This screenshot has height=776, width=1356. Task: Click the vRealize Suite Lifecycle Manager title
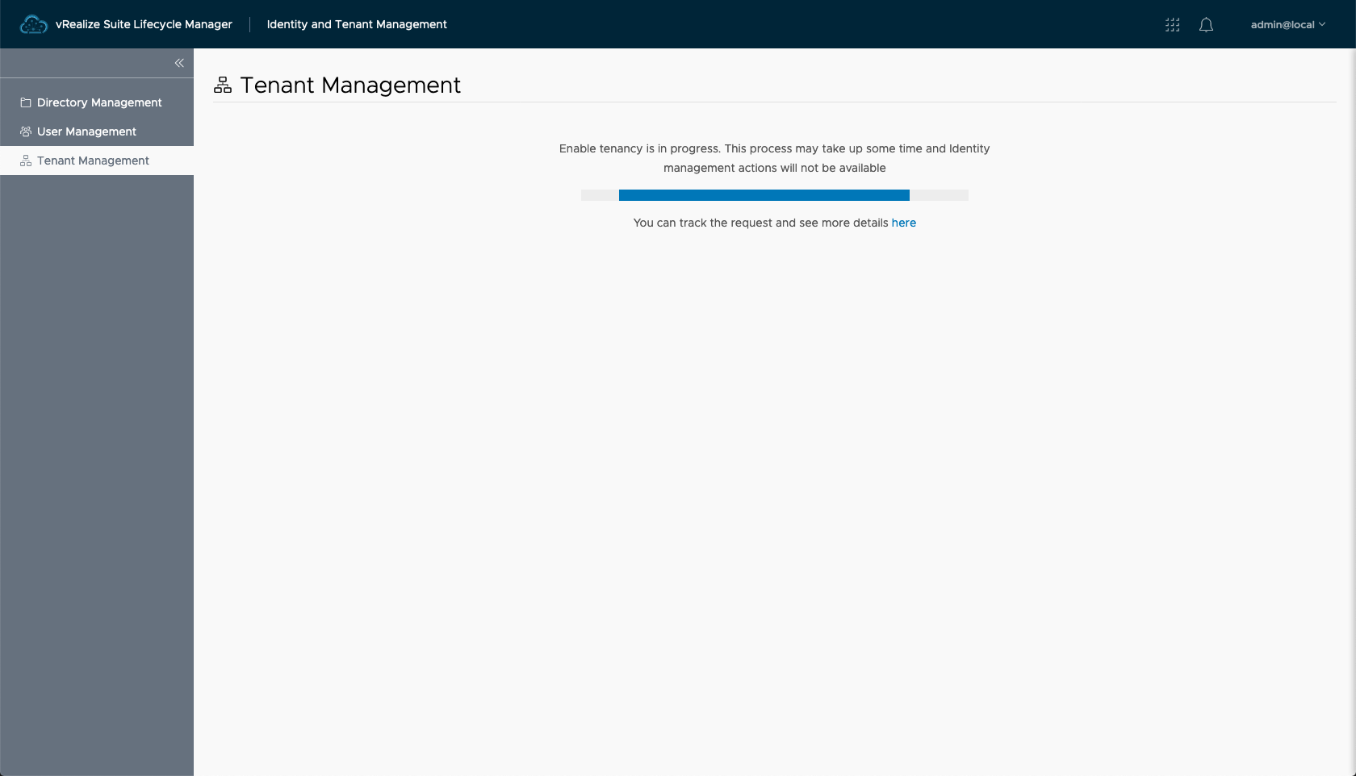point(144,24)
